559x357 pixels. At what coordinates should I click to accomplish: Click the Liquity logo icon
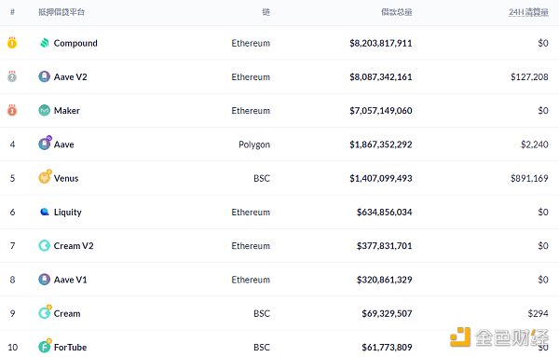tap(45, 212)
